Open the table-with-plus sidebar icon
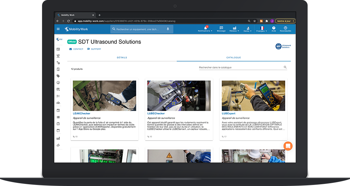Screen dimensions: 350x186 [x=58, y=90]
